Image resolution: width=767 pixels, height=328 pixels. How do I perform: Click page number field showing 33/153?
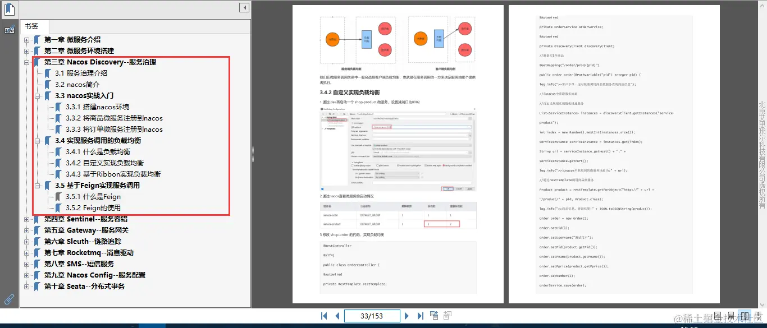click(x=372, y=316)
